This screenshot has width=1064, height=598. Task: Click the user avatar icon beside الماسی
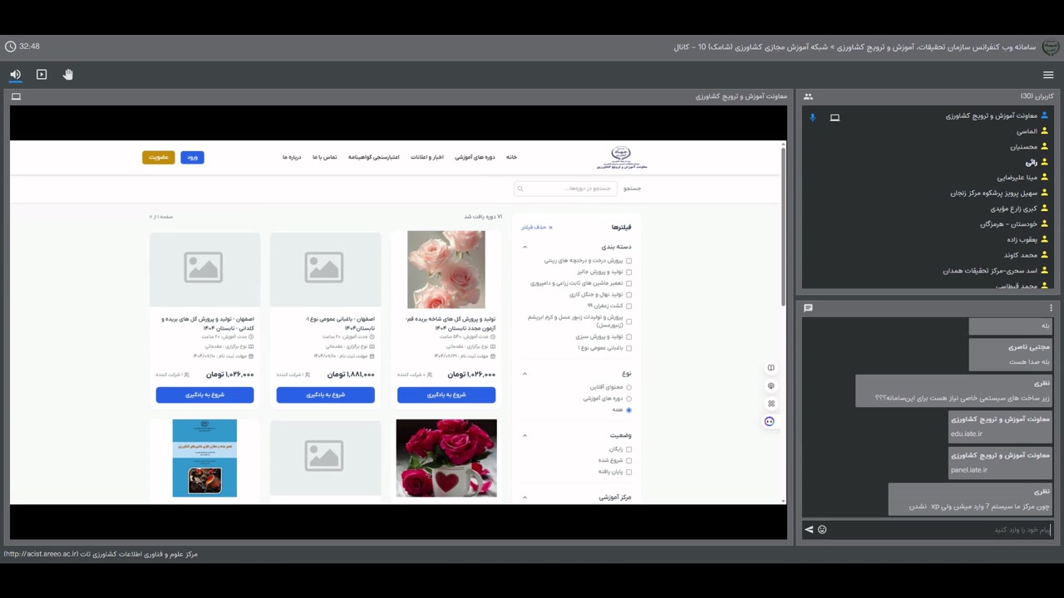coord(1045,131)
